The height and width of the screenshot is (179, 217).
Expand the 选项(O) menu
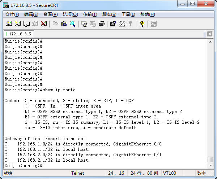[x=70, y=14]
